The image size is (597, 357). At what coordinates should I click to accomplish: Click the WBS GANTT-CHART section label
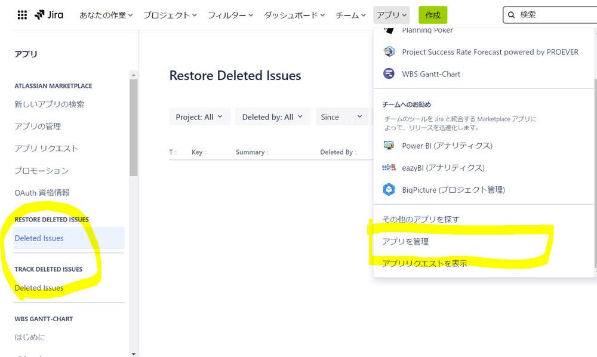(x=44, y=319)
